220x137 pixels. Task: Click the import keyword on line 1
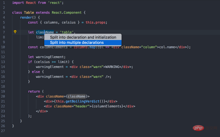point(18,3)
